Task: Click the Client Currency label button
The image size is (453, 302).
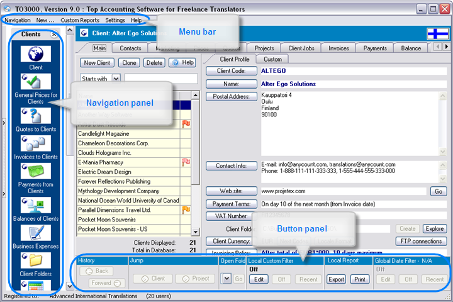Action: click(x=232, y=241)
